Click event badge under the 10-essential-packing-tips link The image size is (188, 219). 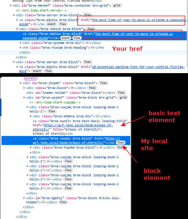[x=37, y=71]
